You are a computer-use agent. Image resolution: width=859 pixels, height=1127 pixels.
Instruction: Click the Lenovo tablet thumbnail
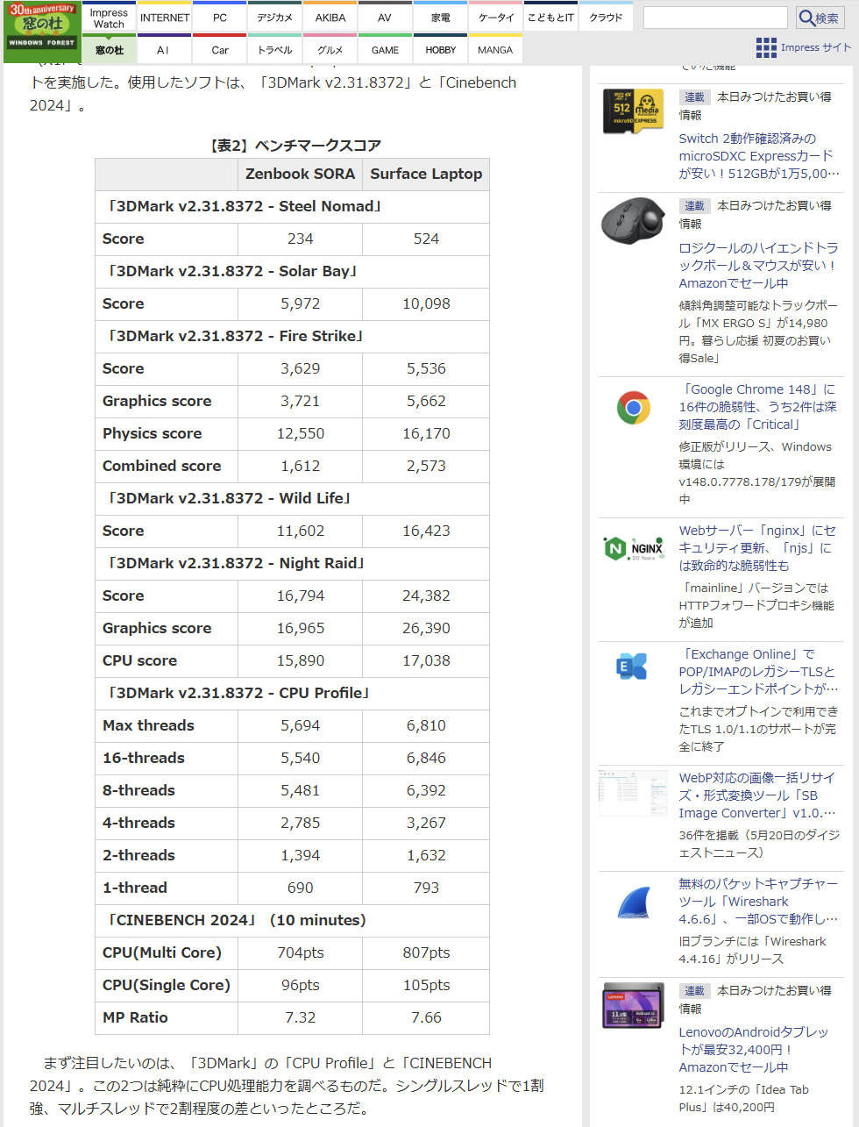click(634, 1006)
